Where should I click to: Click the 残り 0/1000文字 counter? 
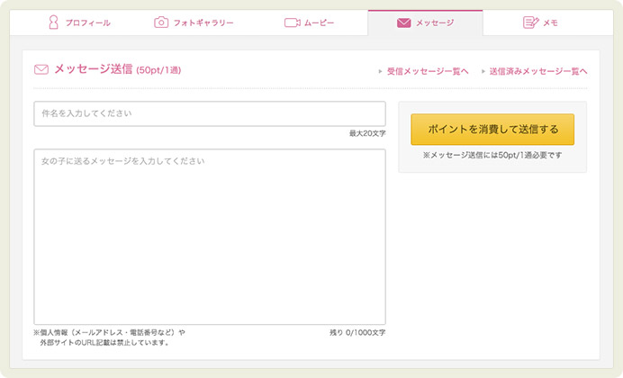coord(357,333)
